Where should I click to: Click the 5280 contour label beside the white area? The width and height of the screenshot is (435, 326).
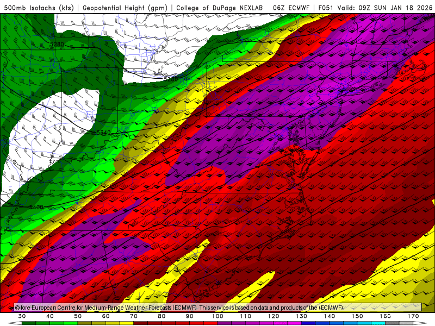(x=171, y=79)
